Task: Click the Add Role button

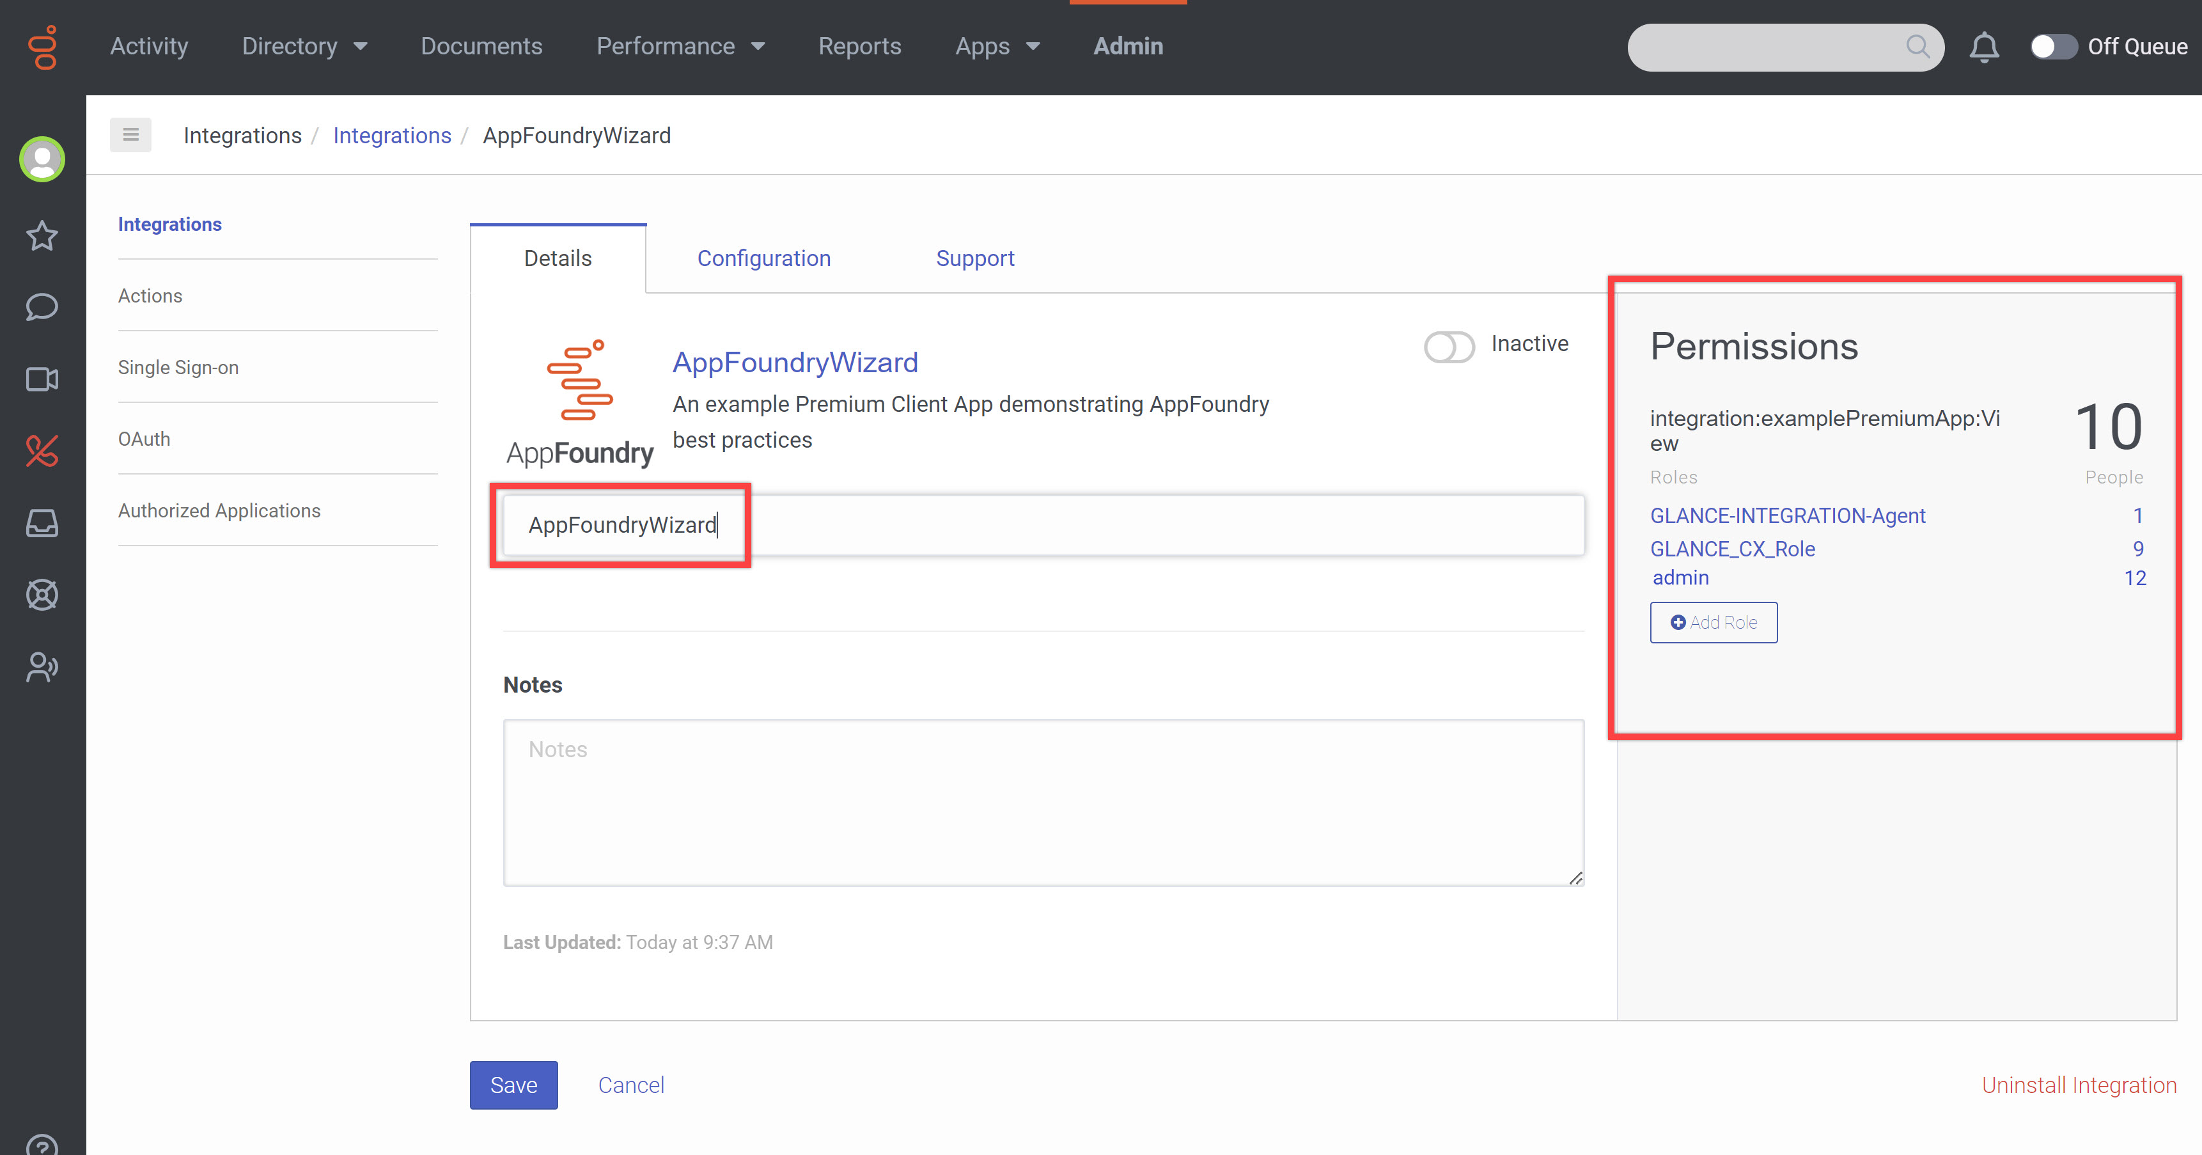Action: 1713,622
